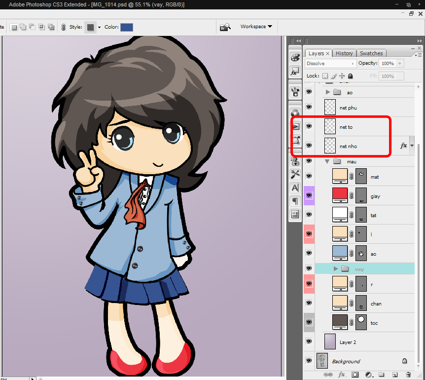The height and width of the screenshot is (380, 425).
Task: Collapse the mau folder group
Action: click(327, 161)
